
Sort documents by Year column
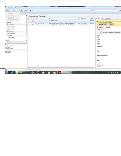79,19
